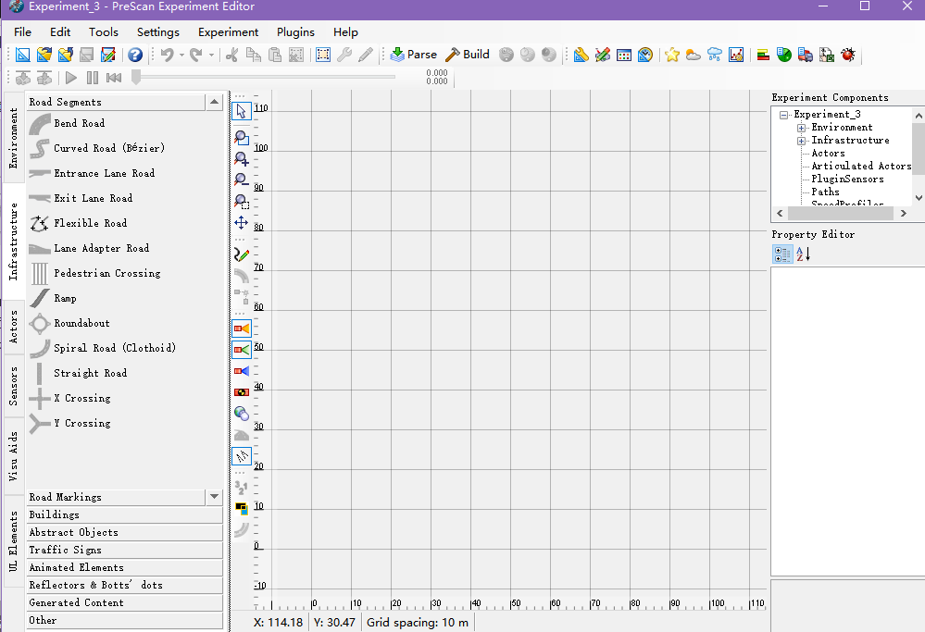Image resolution: width=925 pixels, height=632 pixels.
Task: Expand the Buildings section
Action: pyautogui.click(x=124, y=514)
